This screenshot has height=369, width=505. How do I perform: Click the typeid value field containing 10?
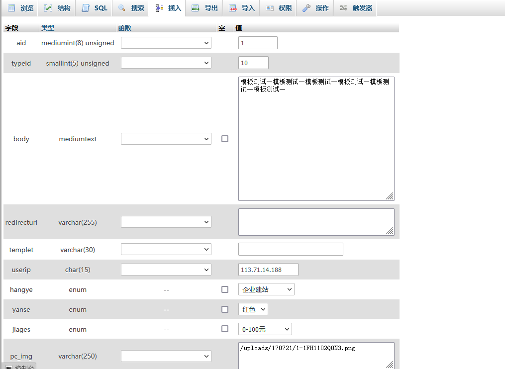(253, 63)
